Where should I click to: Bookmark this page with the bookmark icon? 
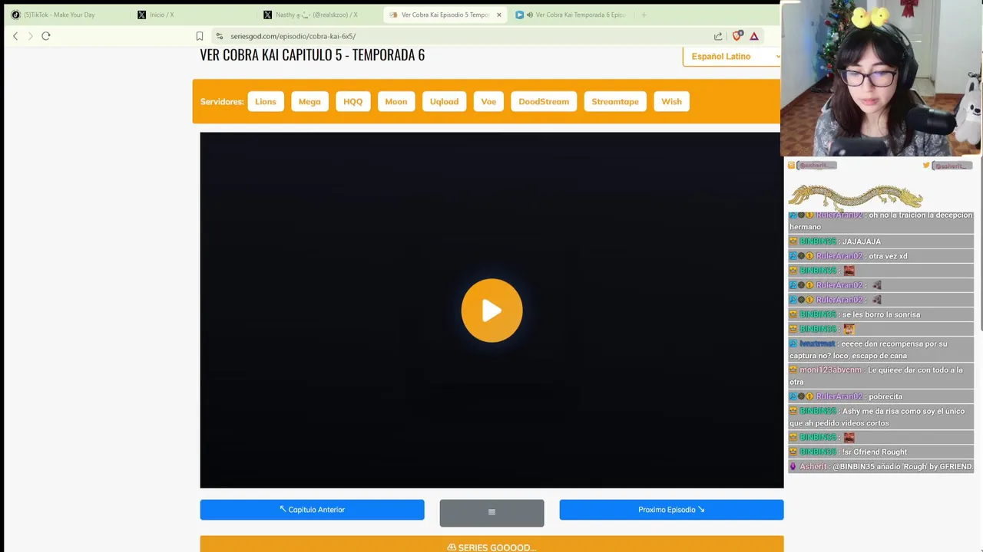pyautogui.click(x=200, y=36)
